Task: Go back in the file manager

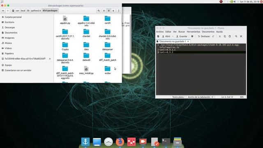Action: (x=3, y=11)
